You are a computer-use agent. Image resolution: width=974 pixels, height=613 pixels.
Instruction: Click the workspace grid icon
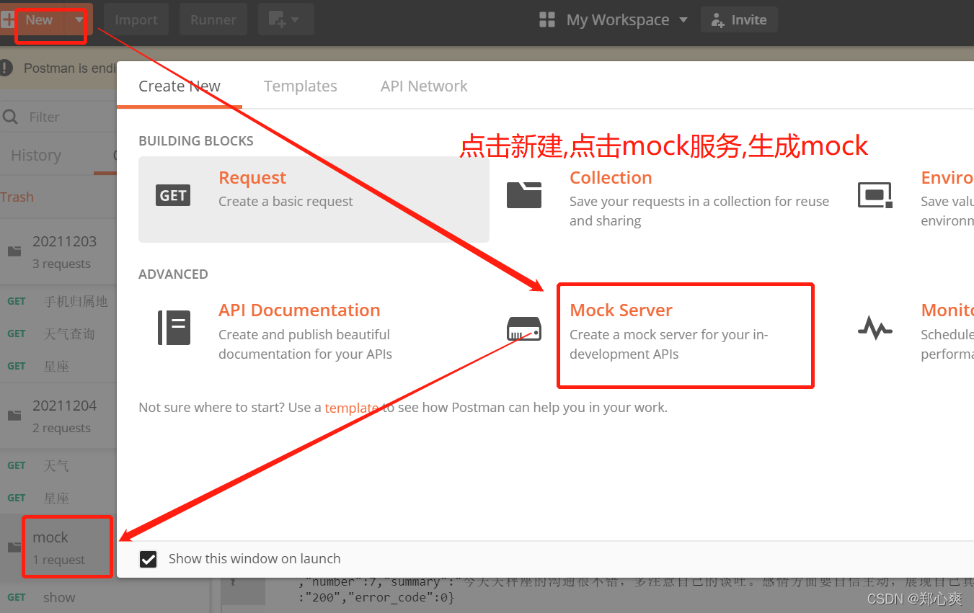point(547,20)
